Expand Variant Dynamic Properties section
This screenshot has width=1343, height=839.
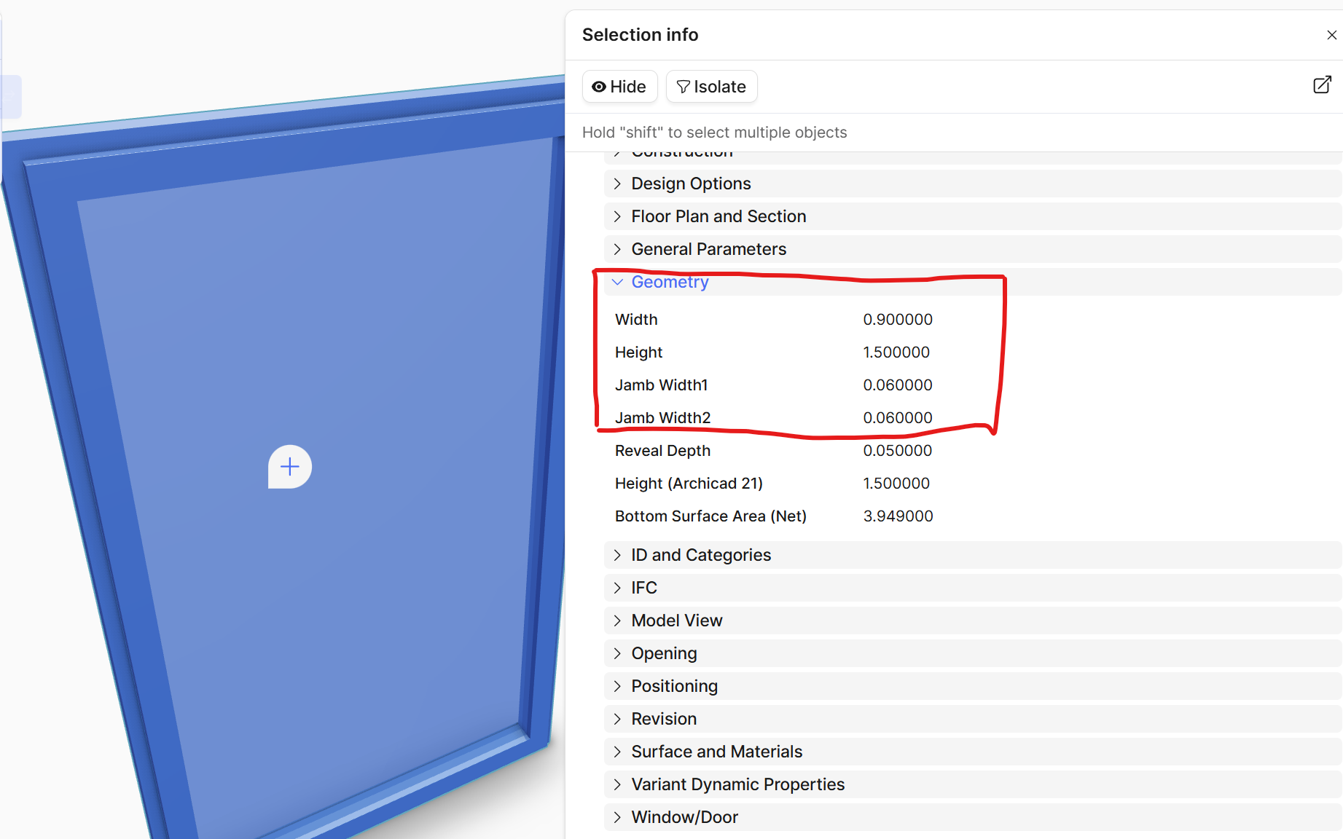973,784
